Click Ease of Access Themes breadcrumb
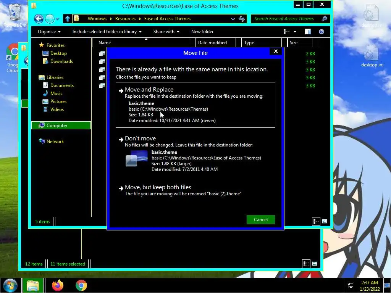The width and height of the screenshot is (391, 293). [167, 19]
